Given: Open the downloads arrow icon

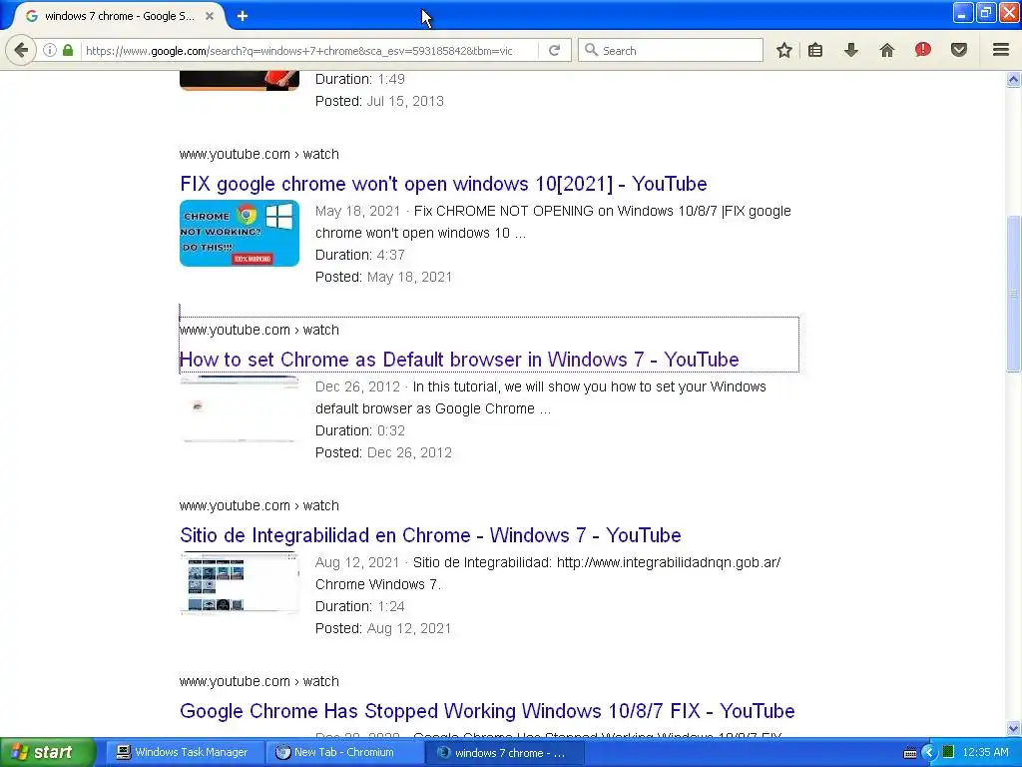Looking at the screenshot, I should [x=850, y=50].
